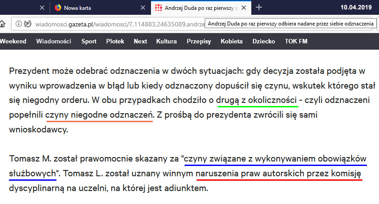Image resolution: width=379 pixels, height=204 pixels.
Task: Open the Dziecko section
Action: 264,41
